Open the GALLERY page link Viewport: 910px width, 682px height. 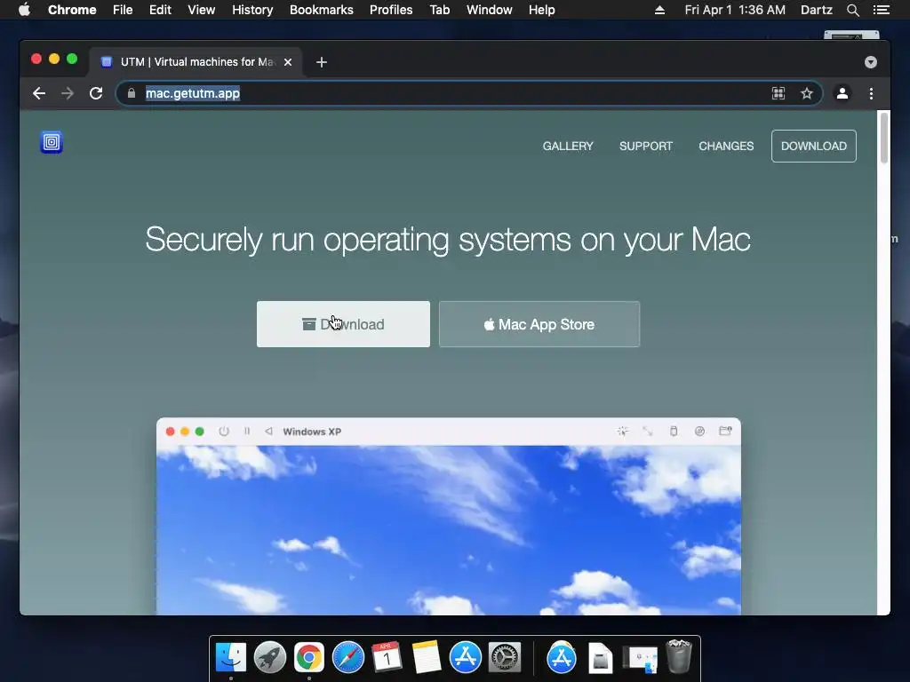pyautogui.click(x=568, y=147)
